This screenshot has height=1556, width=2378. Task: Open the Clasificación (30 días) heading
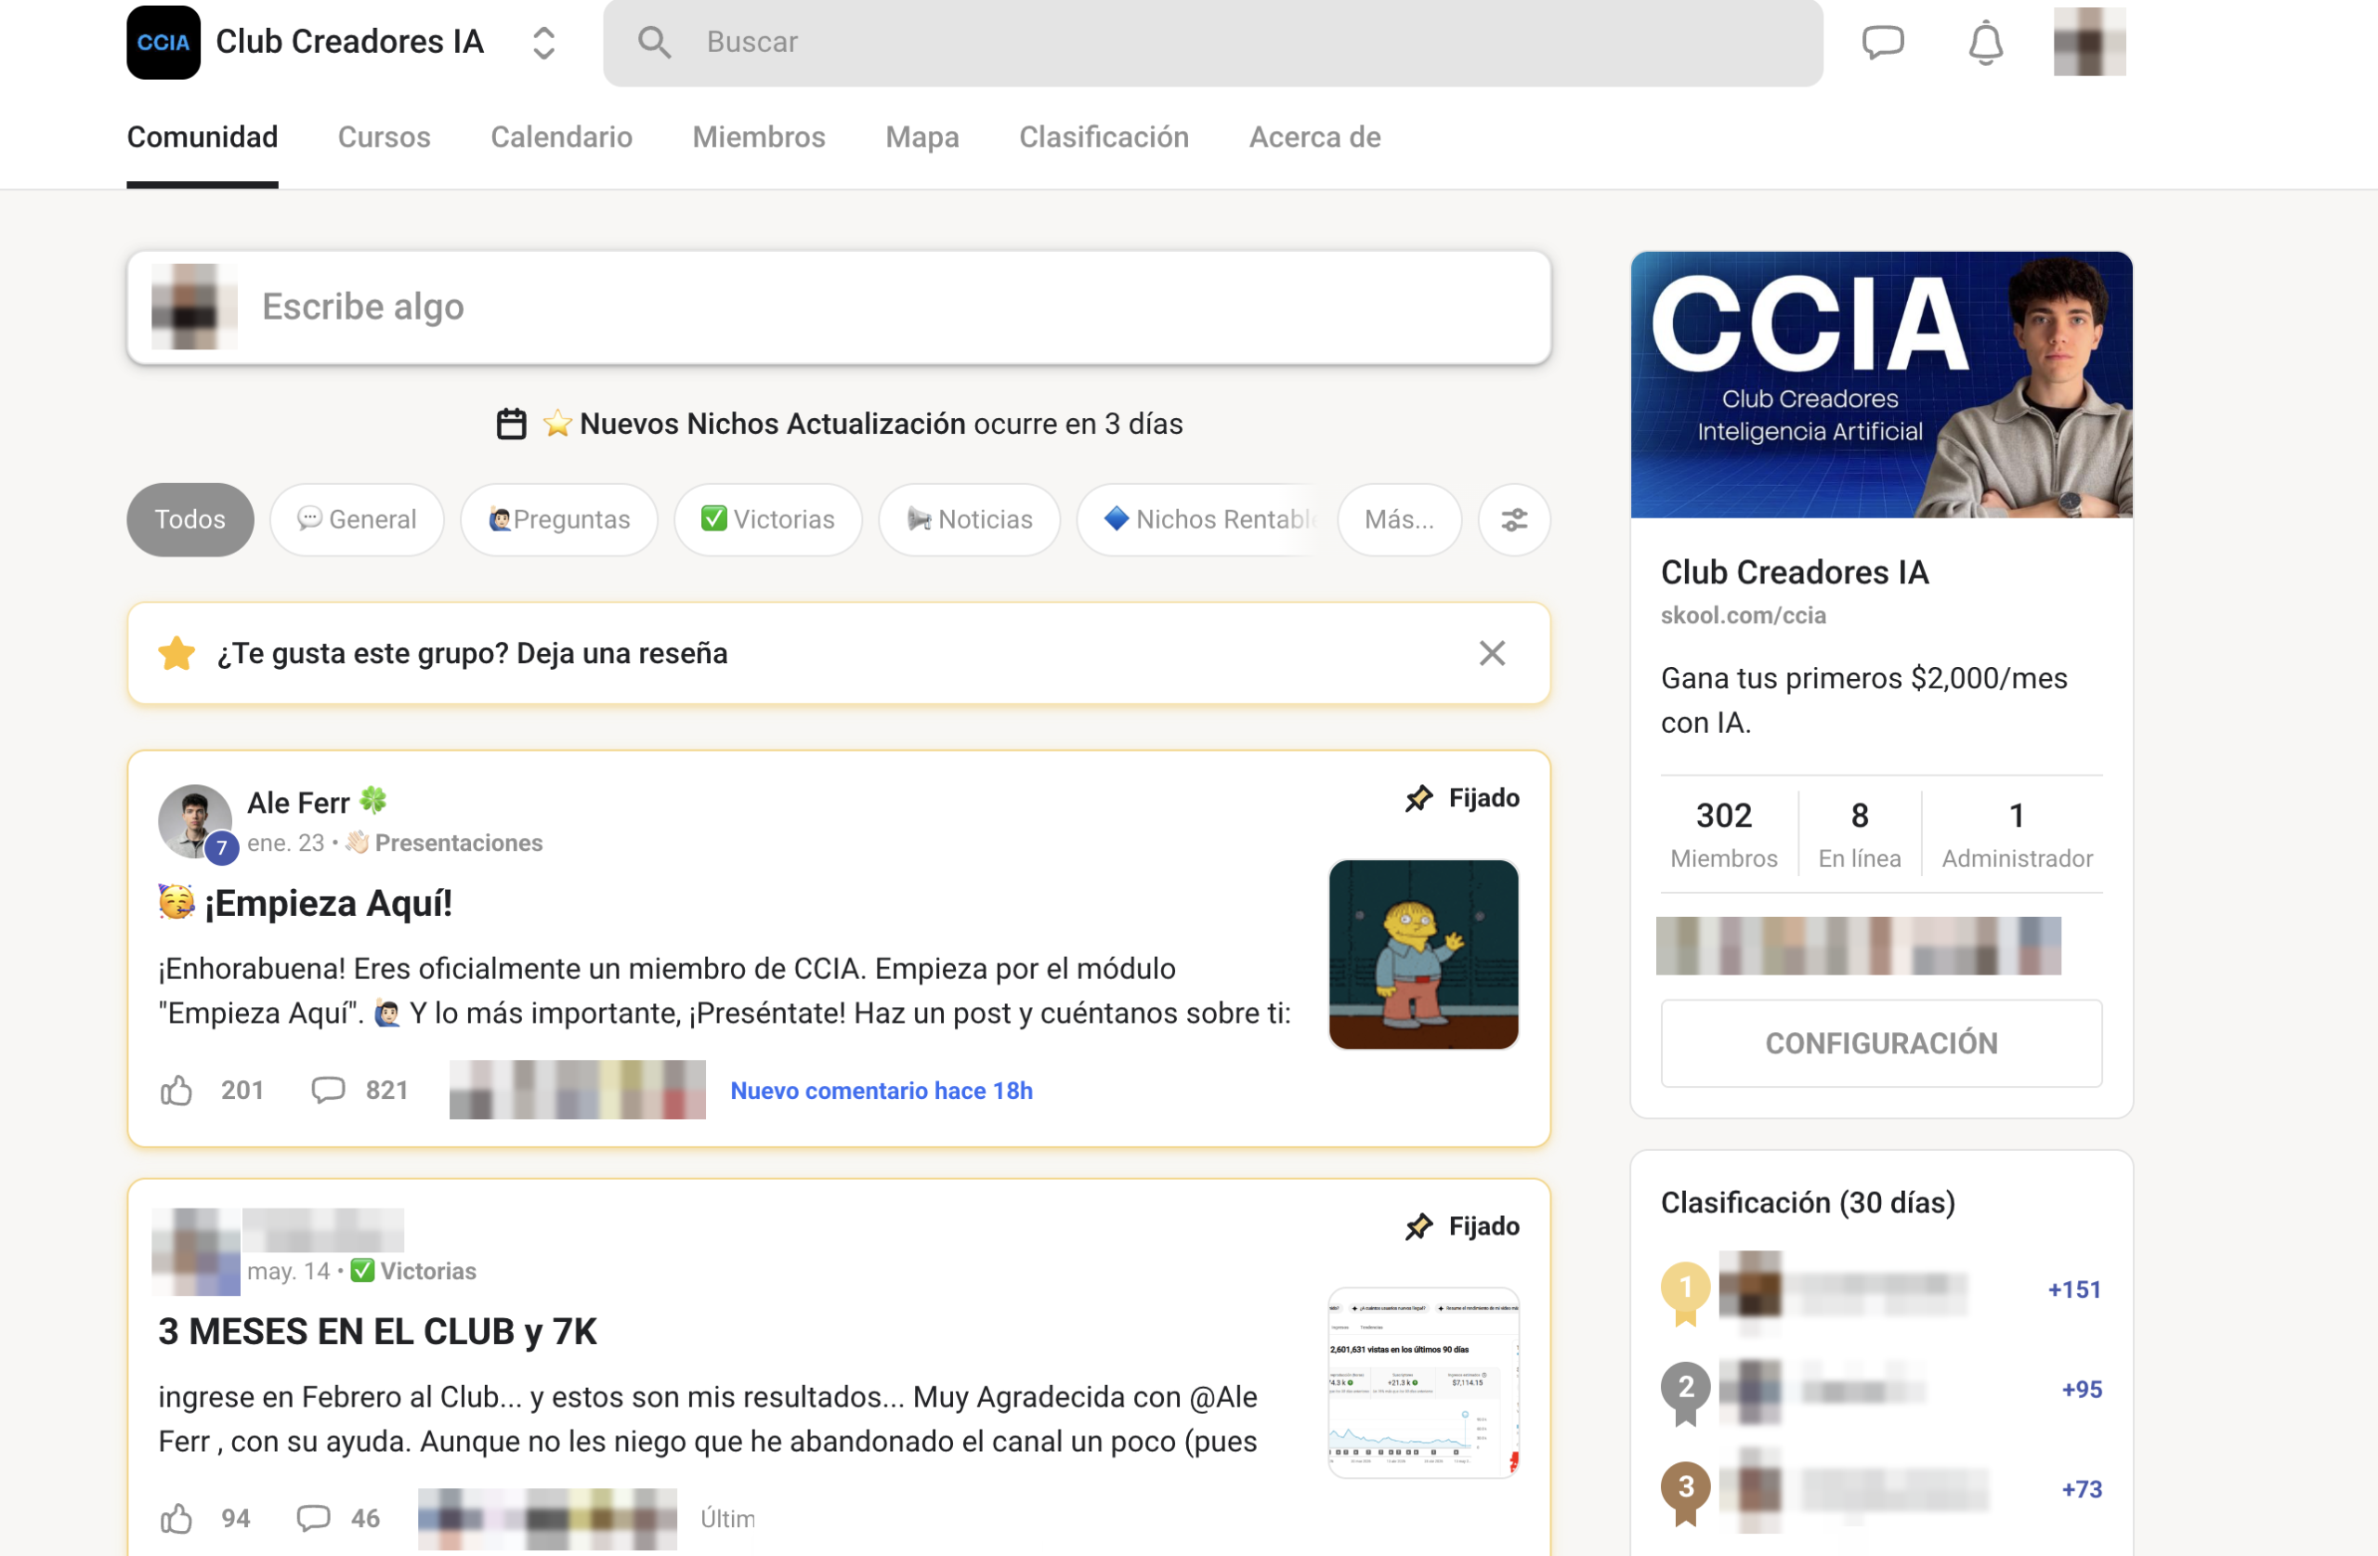coord(1809,1202)
